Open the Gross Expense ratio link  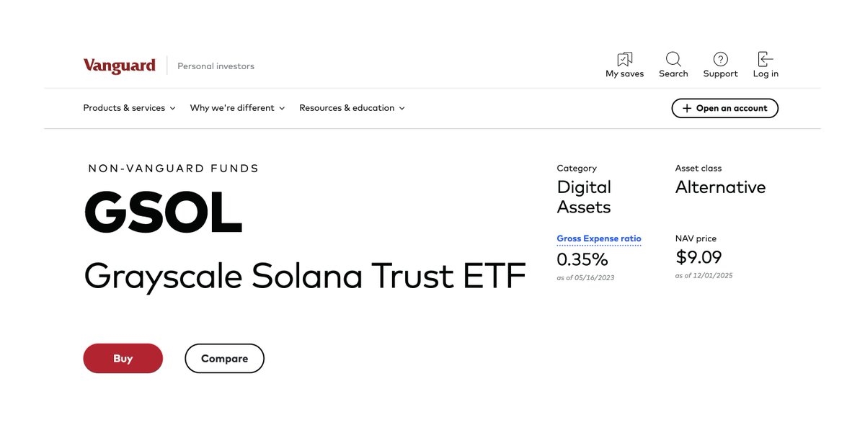(599, 238)
